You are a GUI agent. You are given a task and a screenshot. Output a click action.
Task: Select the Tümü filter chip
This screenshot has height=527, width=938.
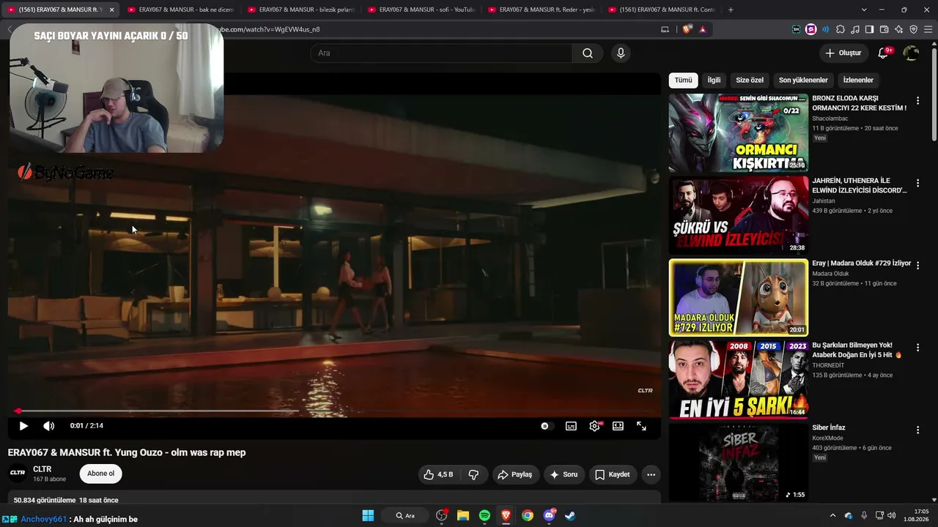click(x=683, y=80)
